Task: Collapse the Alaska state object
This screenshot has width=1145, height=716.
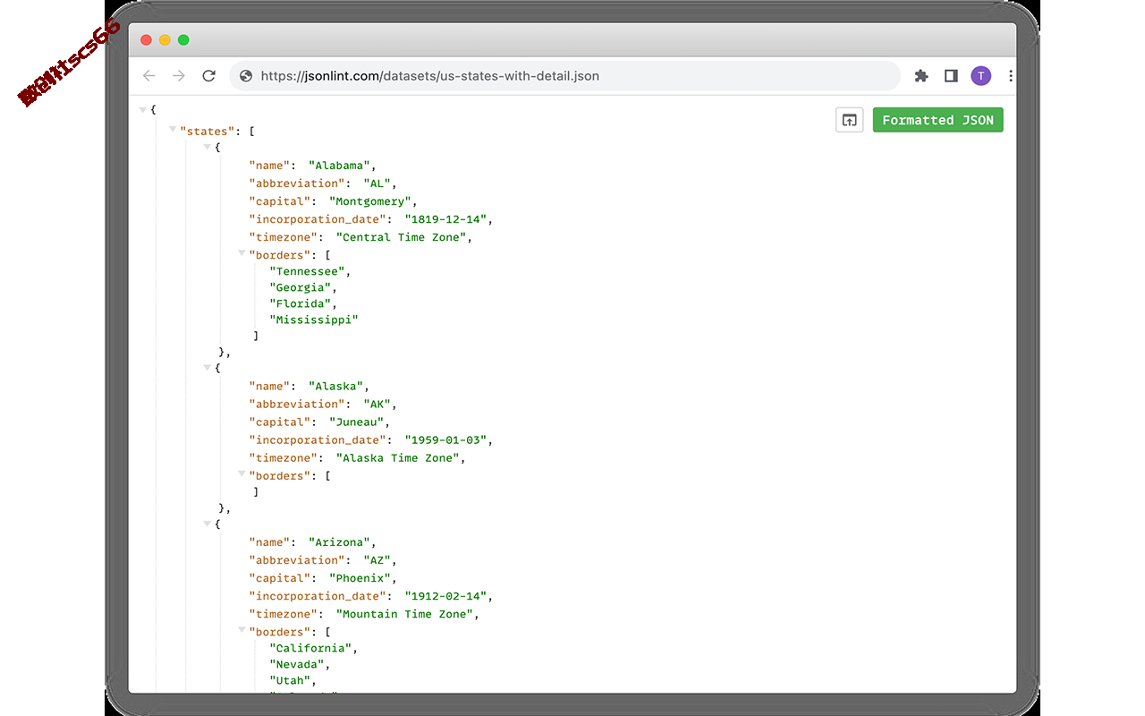Action: point(207,367)
